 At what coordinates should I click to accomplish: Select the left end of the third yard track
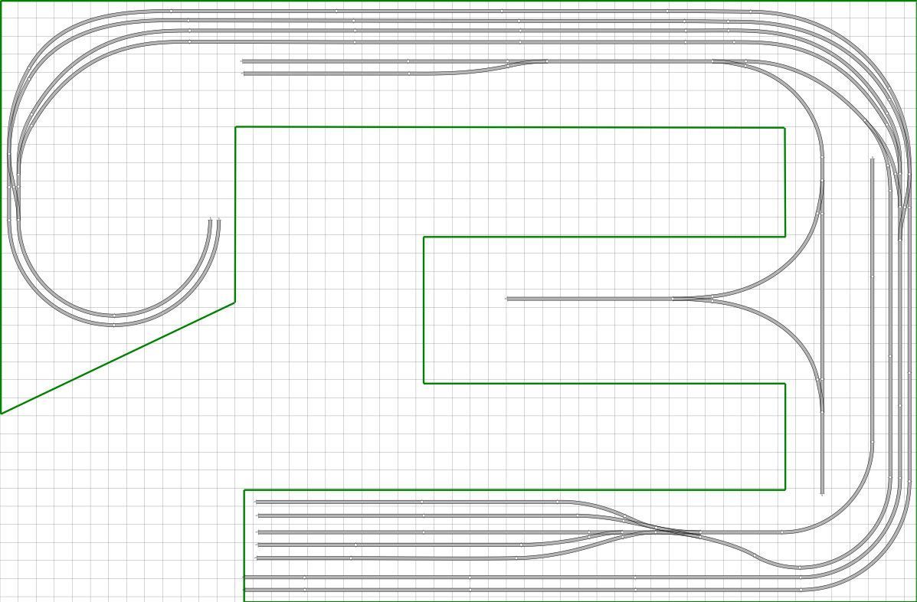[x=259, y=532]
